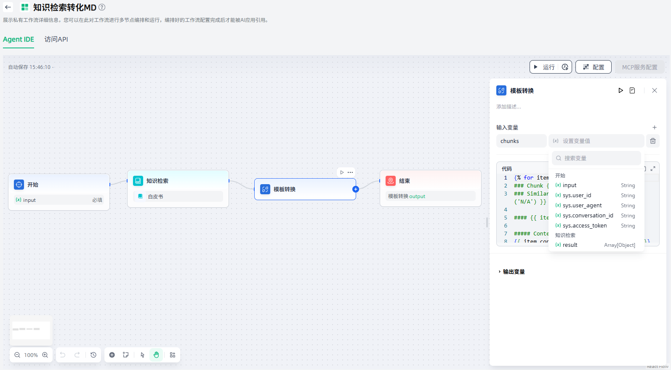Open version history in bottom toolbar

coord(93,355)
